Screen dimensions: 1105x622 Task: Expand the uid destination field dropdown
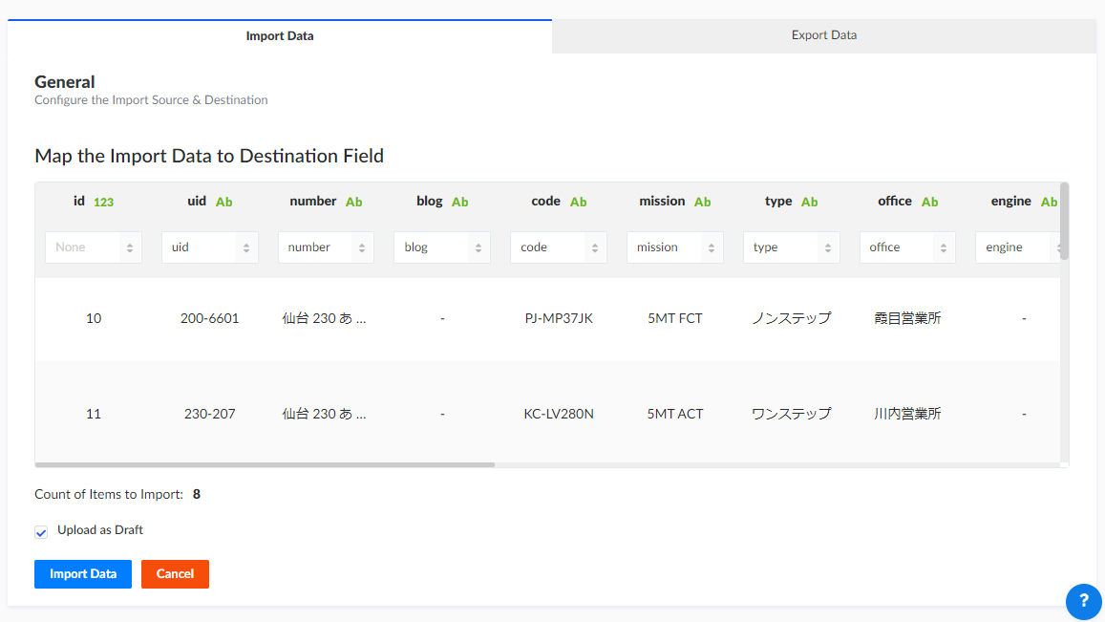tap(210, 247)
